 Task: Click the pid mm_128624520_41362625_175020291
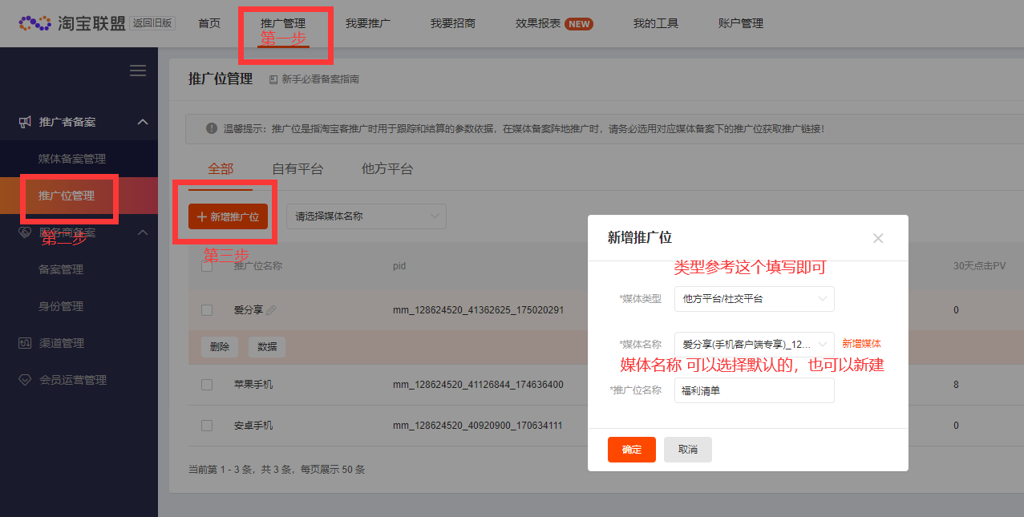(x=478, y=310)
